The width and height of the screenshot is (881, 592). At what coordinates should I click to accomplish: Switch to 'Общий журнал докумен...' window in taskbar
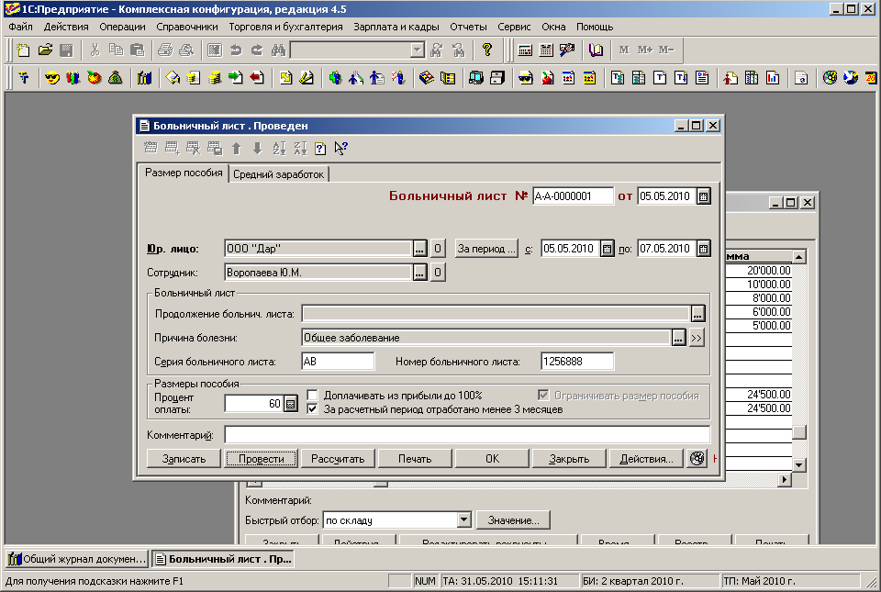(x=77, y=559)
